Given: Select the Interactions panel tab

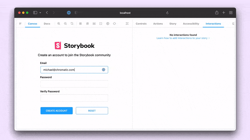Looking at the screenshot, I should pos(213,24).
